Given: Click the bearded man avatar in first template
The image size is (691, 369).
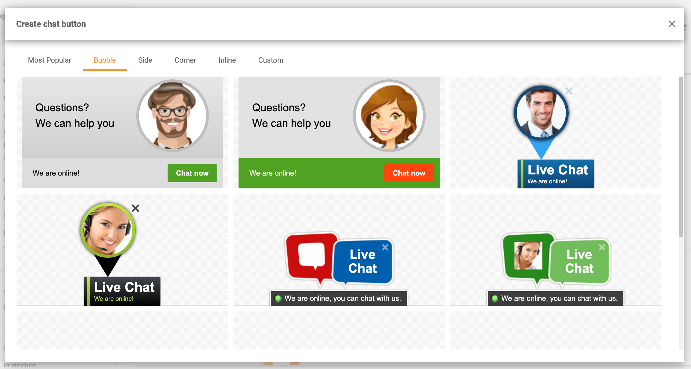Looking at the screenshot, I should click(173, 115).
